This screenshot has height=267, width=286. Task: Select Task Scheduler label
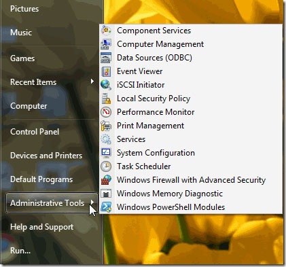tap(144, 166)
